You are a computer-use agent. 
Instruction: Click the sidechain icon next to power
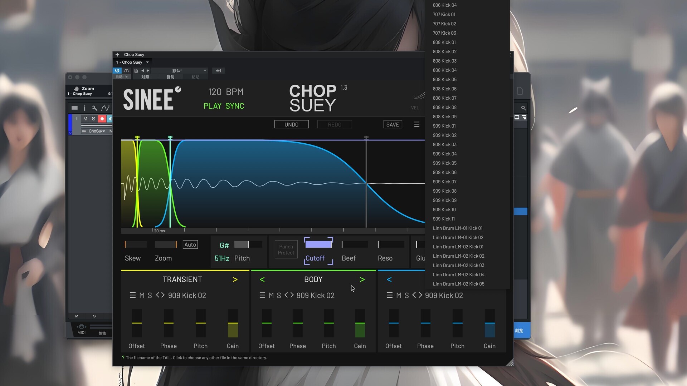pyautogui.click(x=126, y=70)
